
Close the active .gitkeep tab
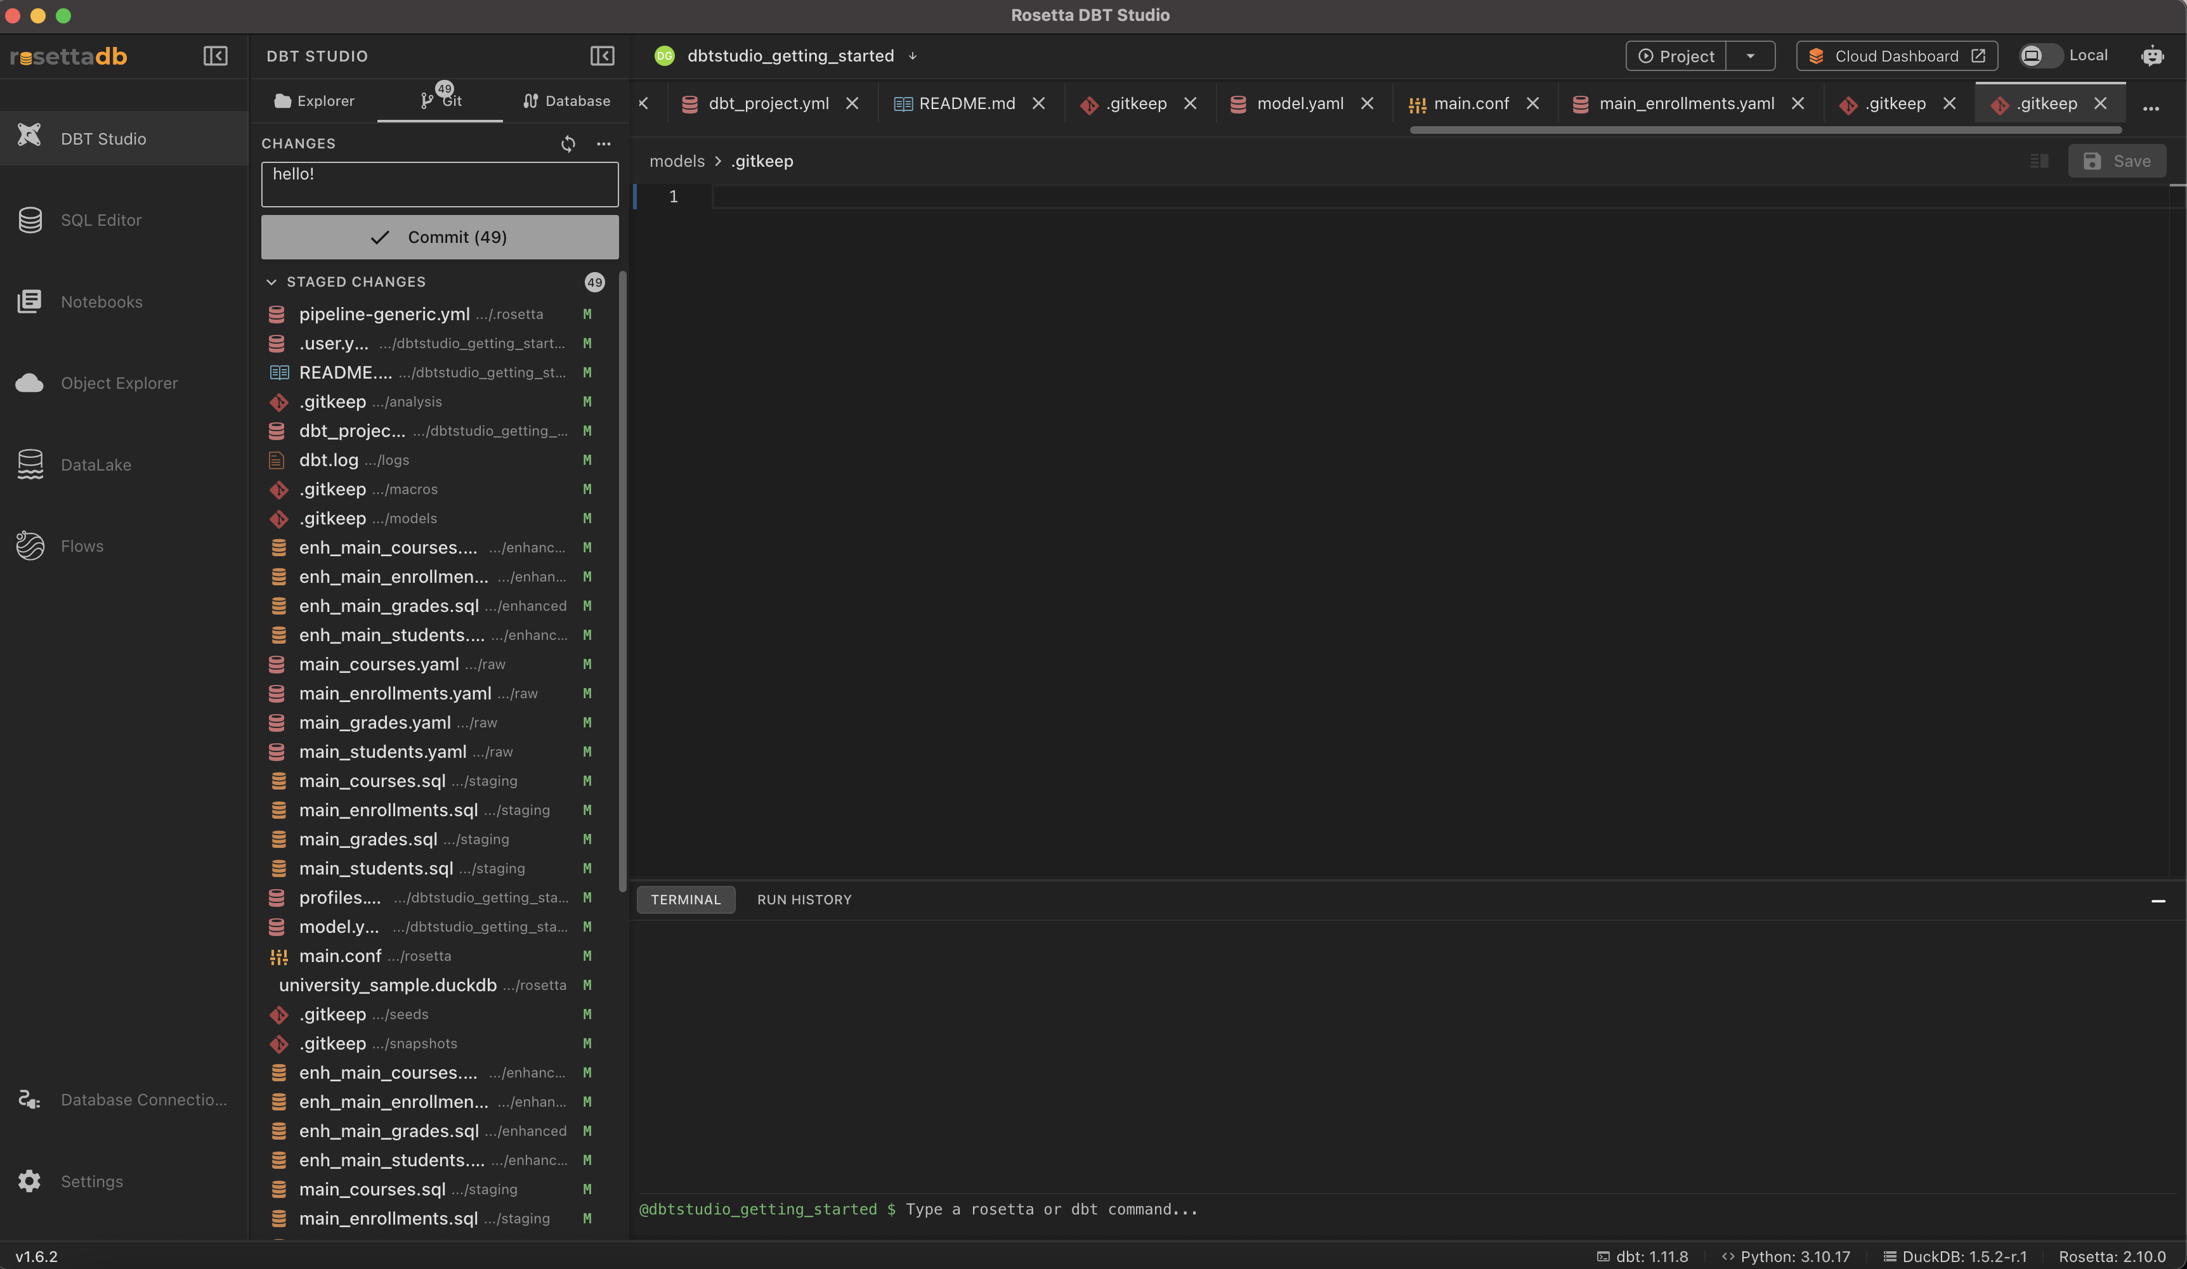[x=2100, y=103]
